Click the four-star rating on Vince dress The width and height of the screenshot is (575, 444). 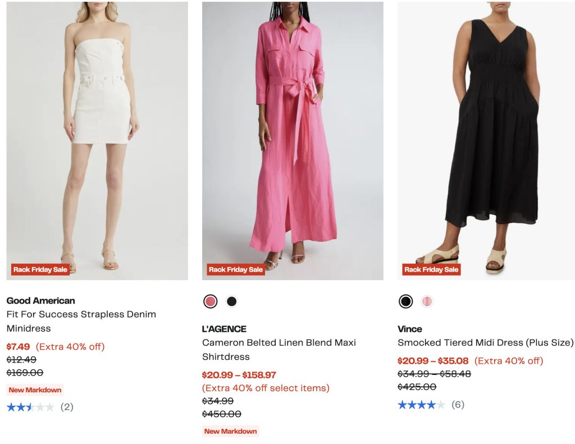(x=421, y=405)
